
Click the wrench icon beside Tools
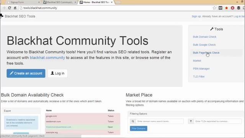click(212, 29)
